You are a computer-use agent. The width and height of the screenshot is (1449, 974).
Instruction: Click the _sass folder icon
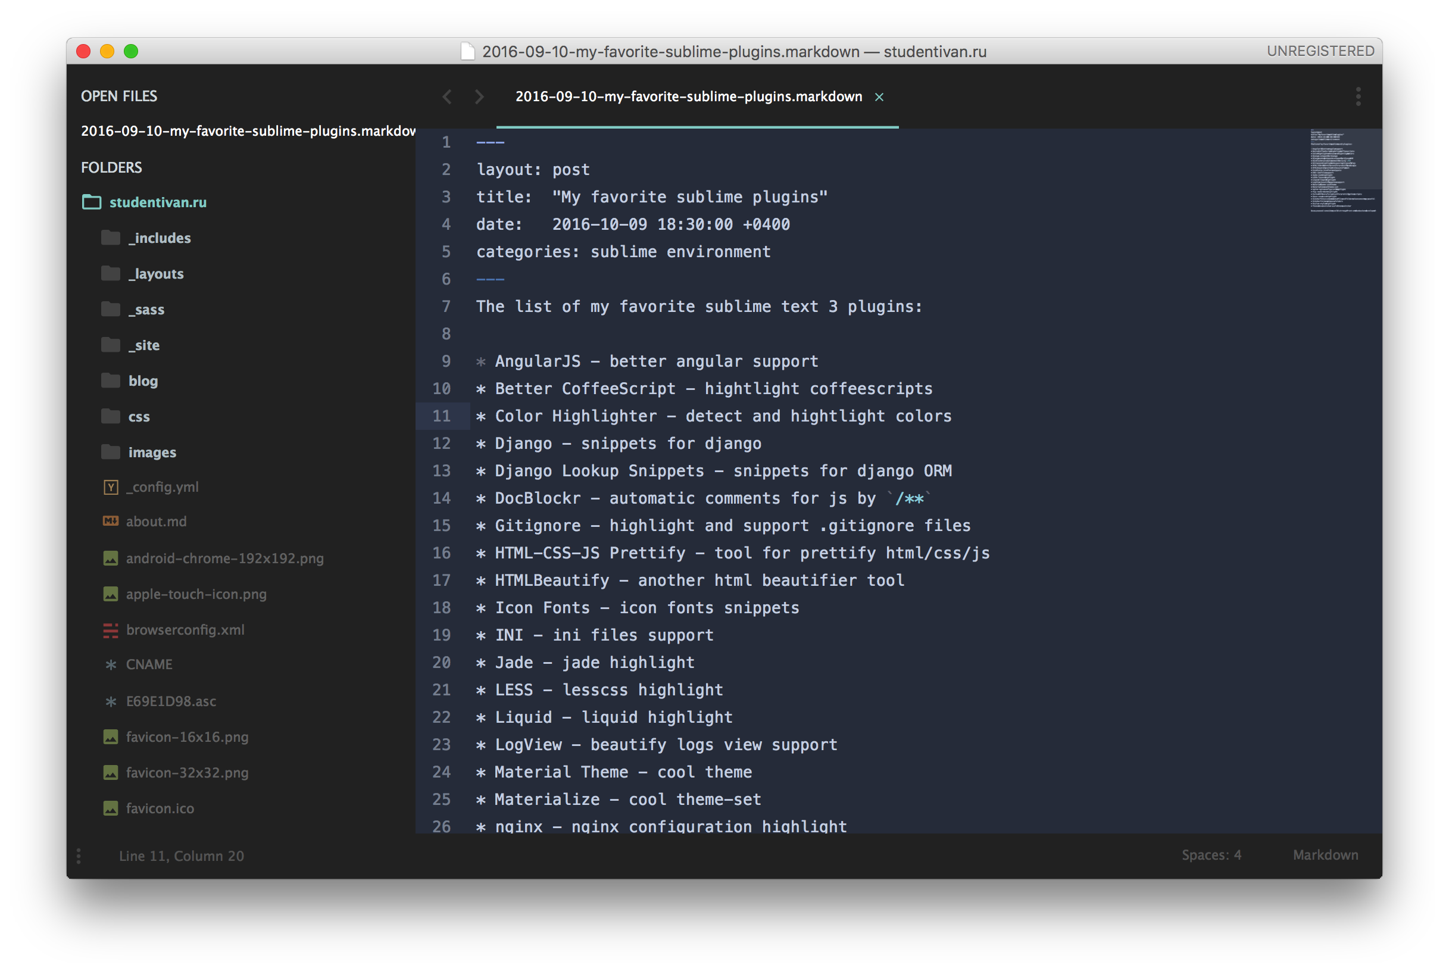tap(111, 309)
